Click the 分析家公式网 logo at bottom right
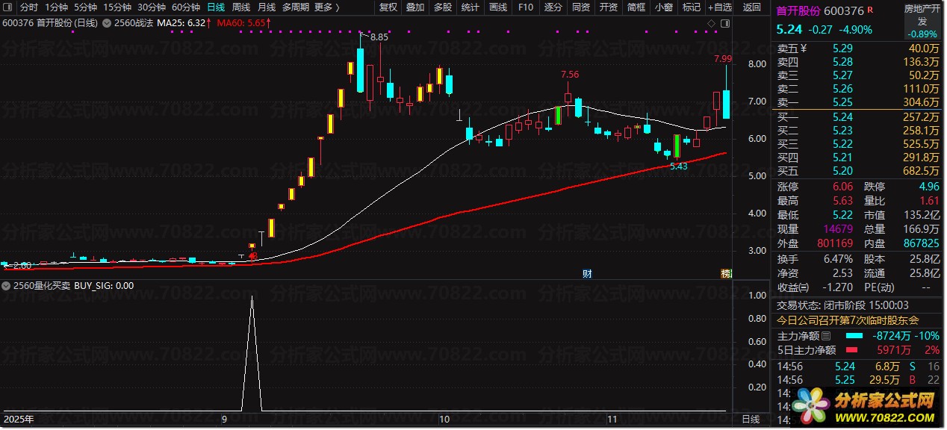The width and height of the screenshot is (947, 430). [863, 405]
